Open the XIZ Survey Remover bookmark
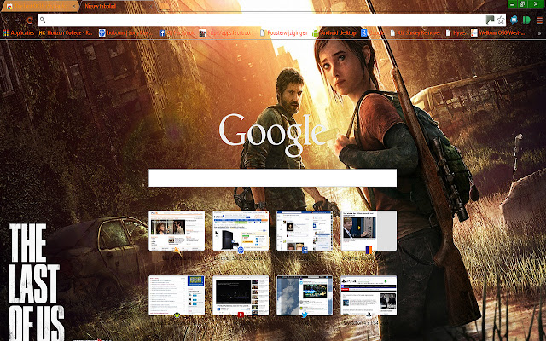Image resolution: width=546 pixels, height=341 pixels. [415, 33]
